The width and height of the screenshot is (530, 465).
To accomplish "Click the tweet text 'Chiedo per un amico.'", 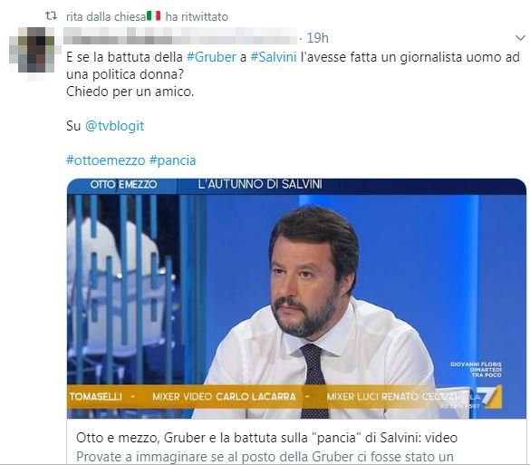I will tap(130, 92).
